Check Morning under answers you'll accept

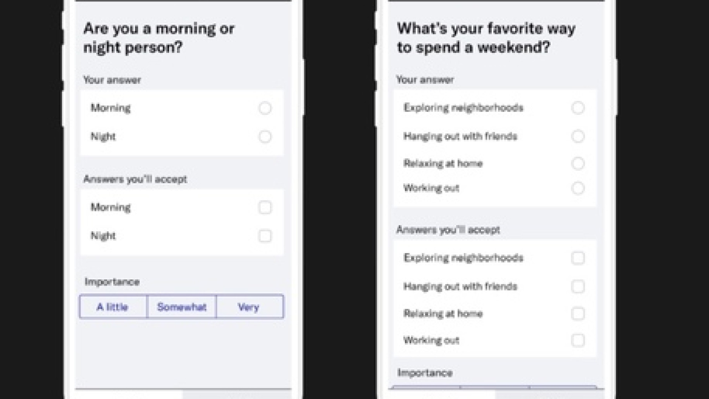(x=265, y=208)
